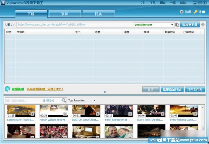Sort by 进度 column header
This screenshot has height=144, width=209.
(108, 32)
